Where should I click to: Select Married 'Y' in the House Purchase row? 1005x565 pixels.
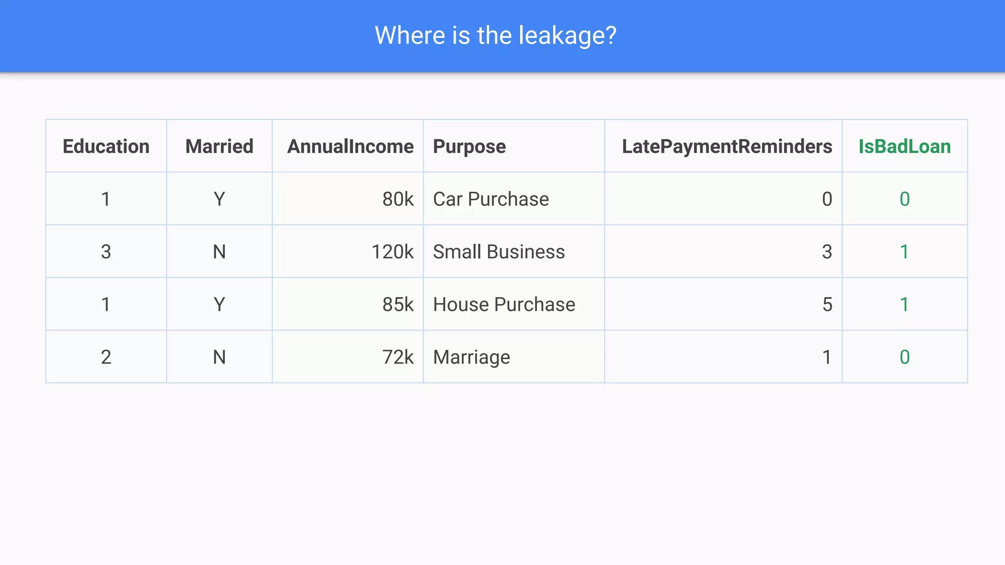click(x=219, y=305)
